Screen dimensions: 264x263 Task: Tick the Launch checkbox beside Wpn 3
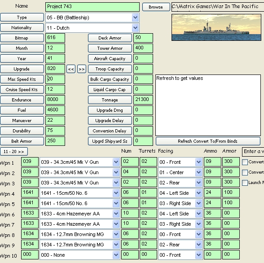click(x=245, y=183)
